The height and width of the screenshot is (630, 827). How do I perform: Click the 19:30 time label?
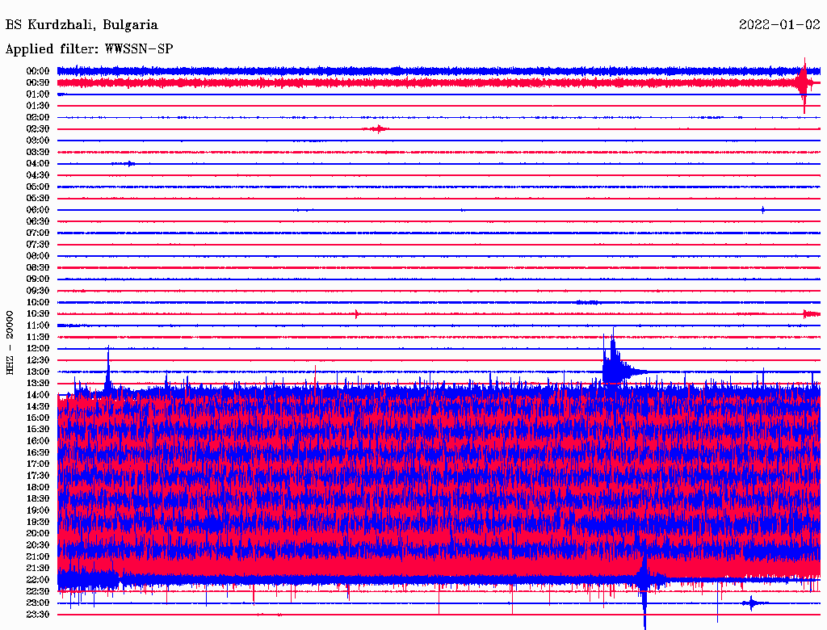tap(38, 523)
